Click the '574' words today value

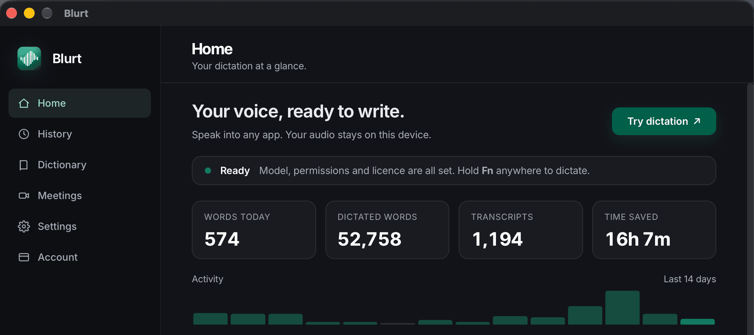click(222, 239)
